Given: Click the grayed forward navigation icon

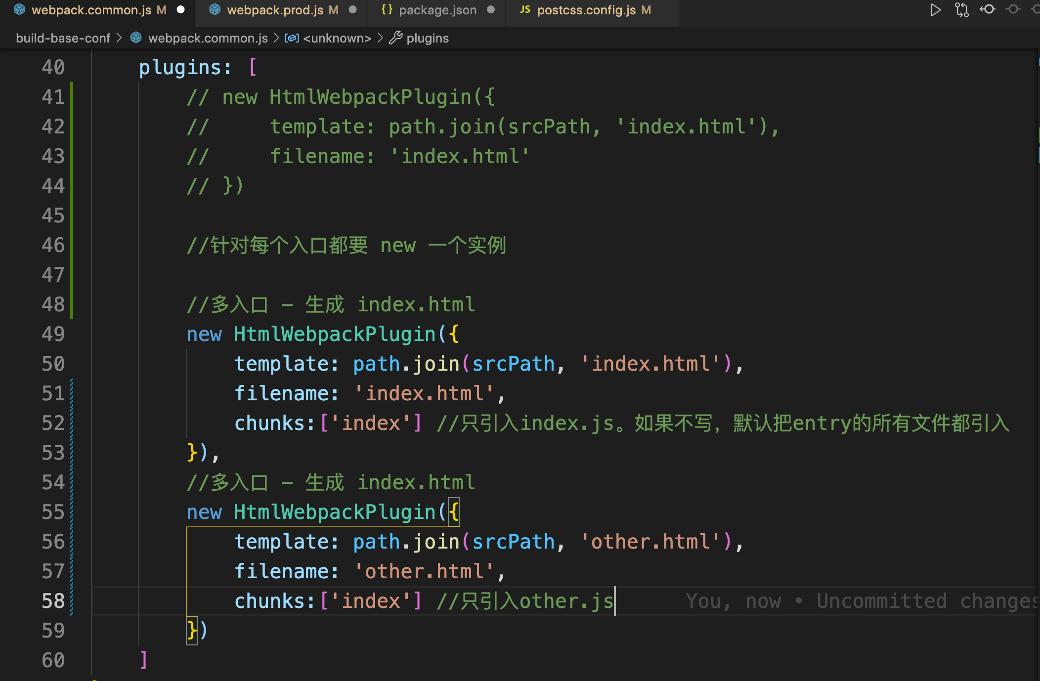Looking at the screenshot, I should tap(1014, 9).
